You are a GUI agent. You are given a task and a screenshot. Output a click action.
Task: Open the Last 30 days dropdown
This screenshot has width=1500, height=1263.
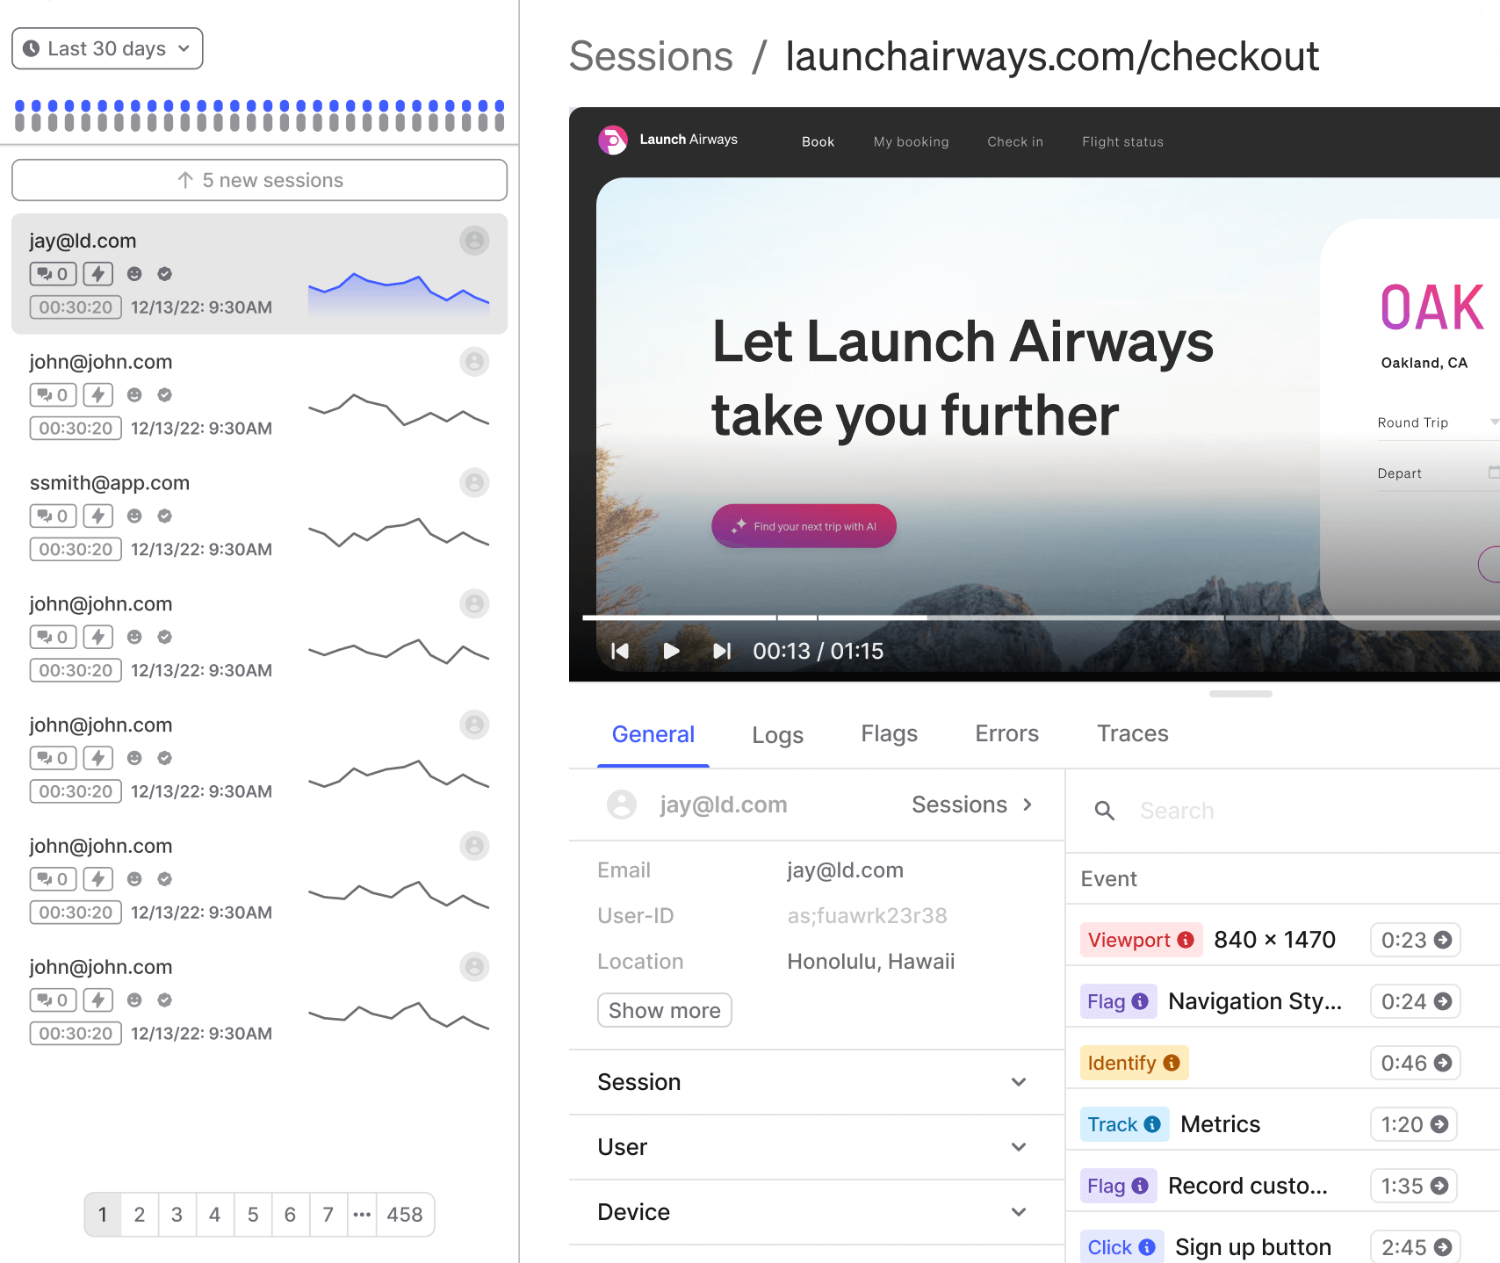(x=107, y=48)
